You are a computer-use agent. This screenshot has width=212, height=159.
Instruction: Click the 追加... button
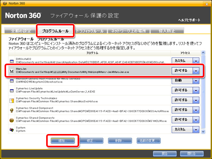click(62, 141)
